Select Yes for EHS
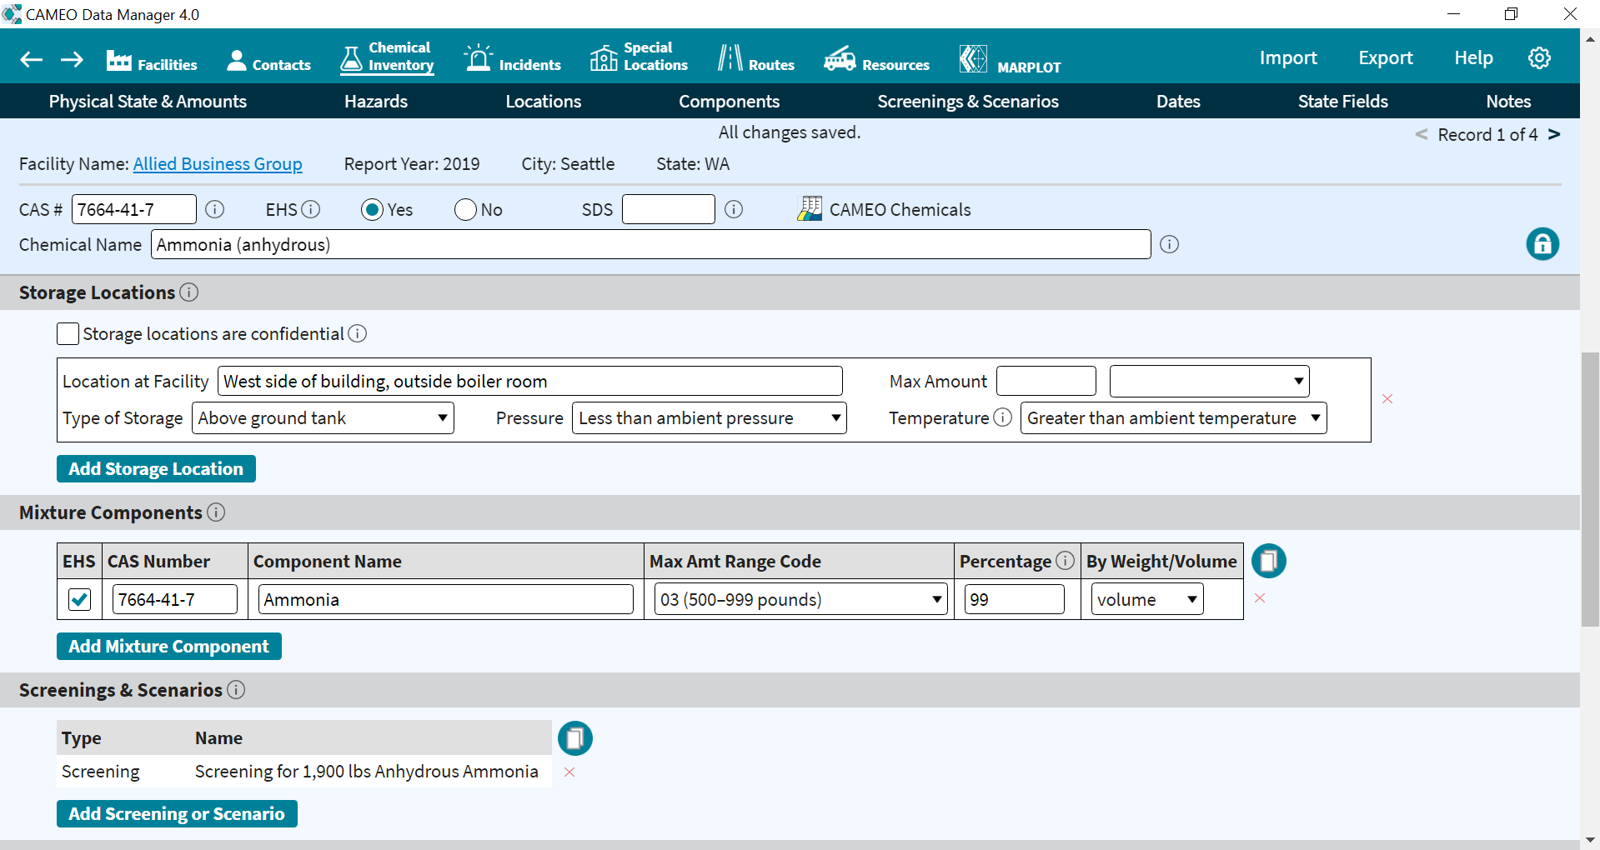The height and width of the screenshot is (850, 1600). coord(372,210)
